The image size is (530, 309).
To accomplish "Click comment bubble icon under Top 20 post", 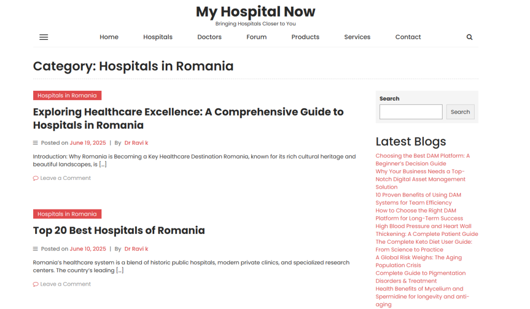I will [x=36, y=284].
